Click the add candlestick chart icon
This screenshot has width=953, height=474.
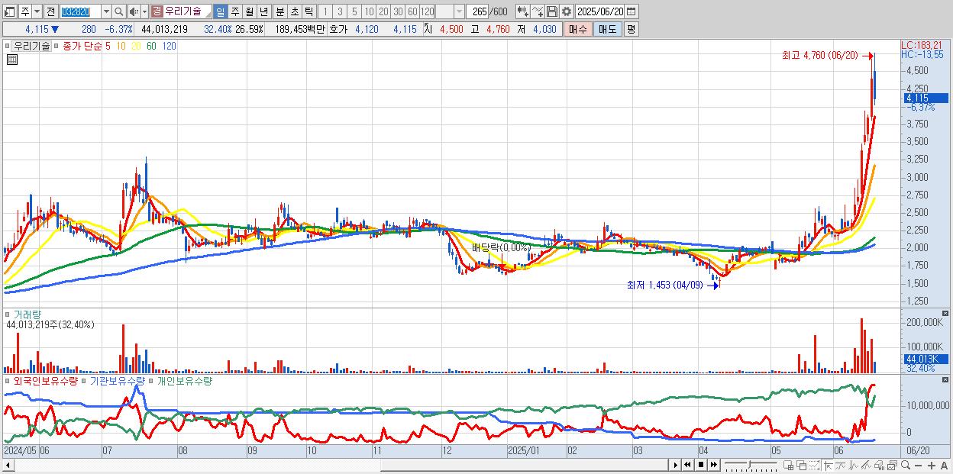[x=523, y=11]
